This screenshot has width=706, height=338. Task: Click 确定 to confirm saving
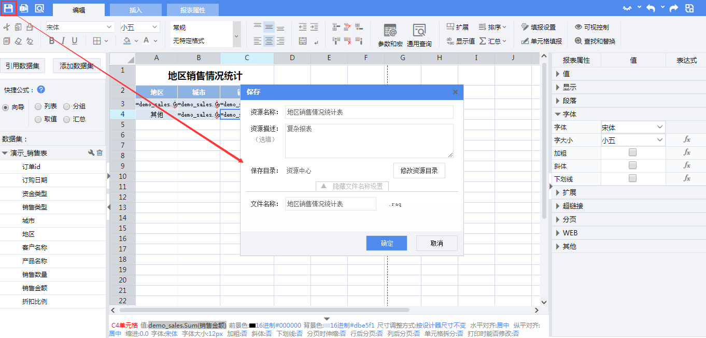click(x=386, y=243)
